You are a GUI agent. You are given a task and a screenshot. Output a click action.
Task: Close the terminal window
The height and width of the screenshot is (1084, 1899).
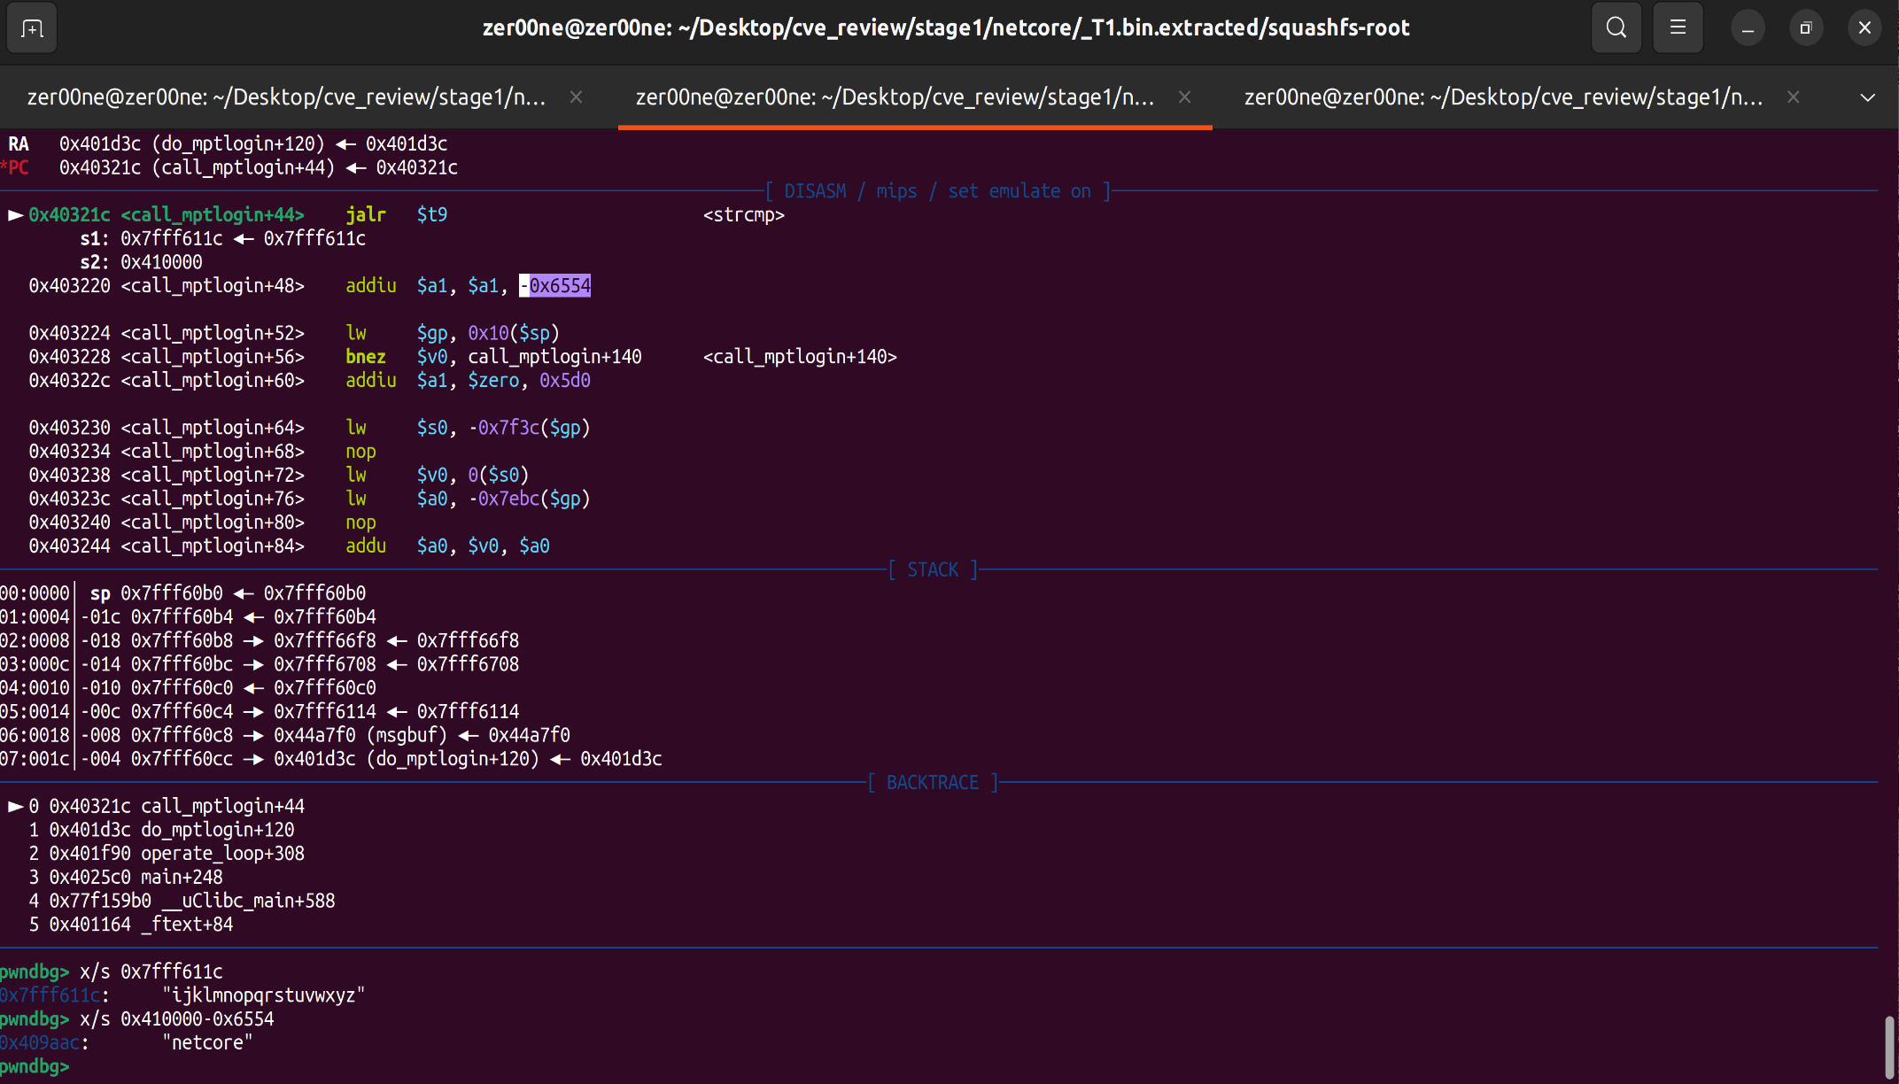1864,28
